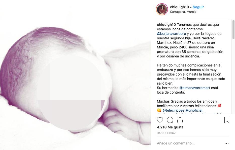
Task: Open the Cartagena, Murcia location link
Action: [x=183, y=12]
